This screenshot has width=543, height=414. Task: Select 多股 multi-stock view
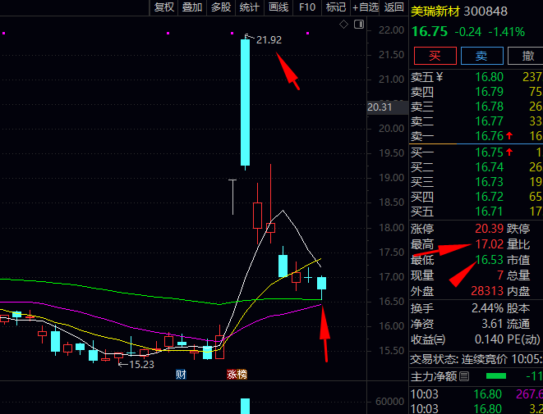(221, 7)
